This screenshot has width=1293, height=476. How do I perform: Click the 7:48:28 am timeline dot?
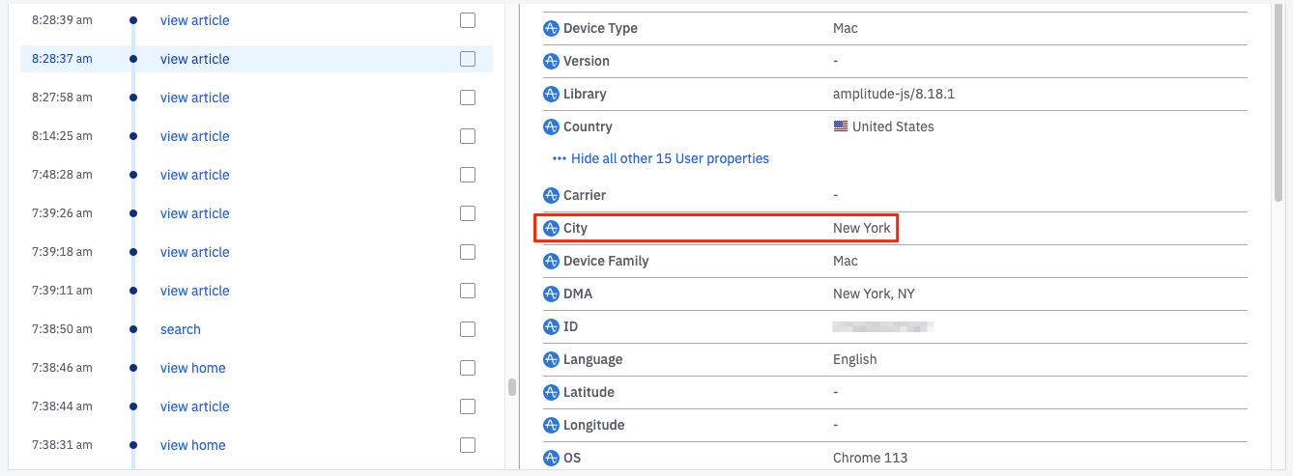click(x=133, y=175)
